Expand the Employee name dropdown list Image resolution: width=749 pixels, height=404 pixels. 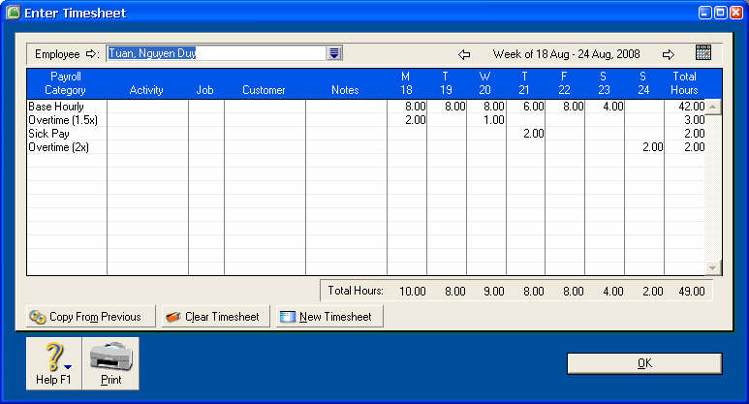coord(334,53)
